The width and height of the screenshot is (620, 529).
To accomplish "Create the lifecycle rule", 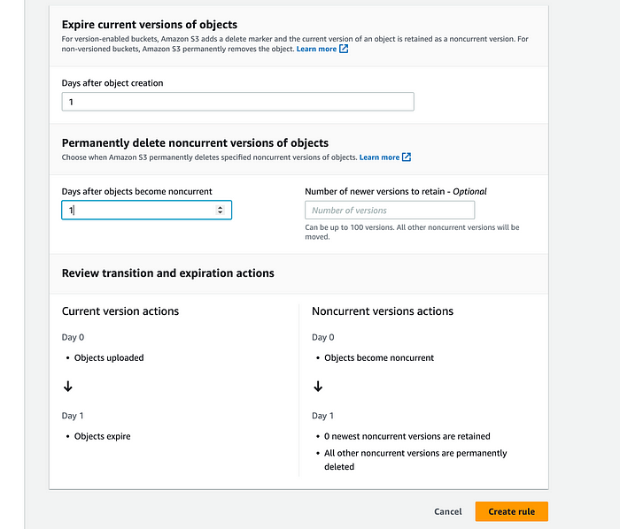I will 511,511.
